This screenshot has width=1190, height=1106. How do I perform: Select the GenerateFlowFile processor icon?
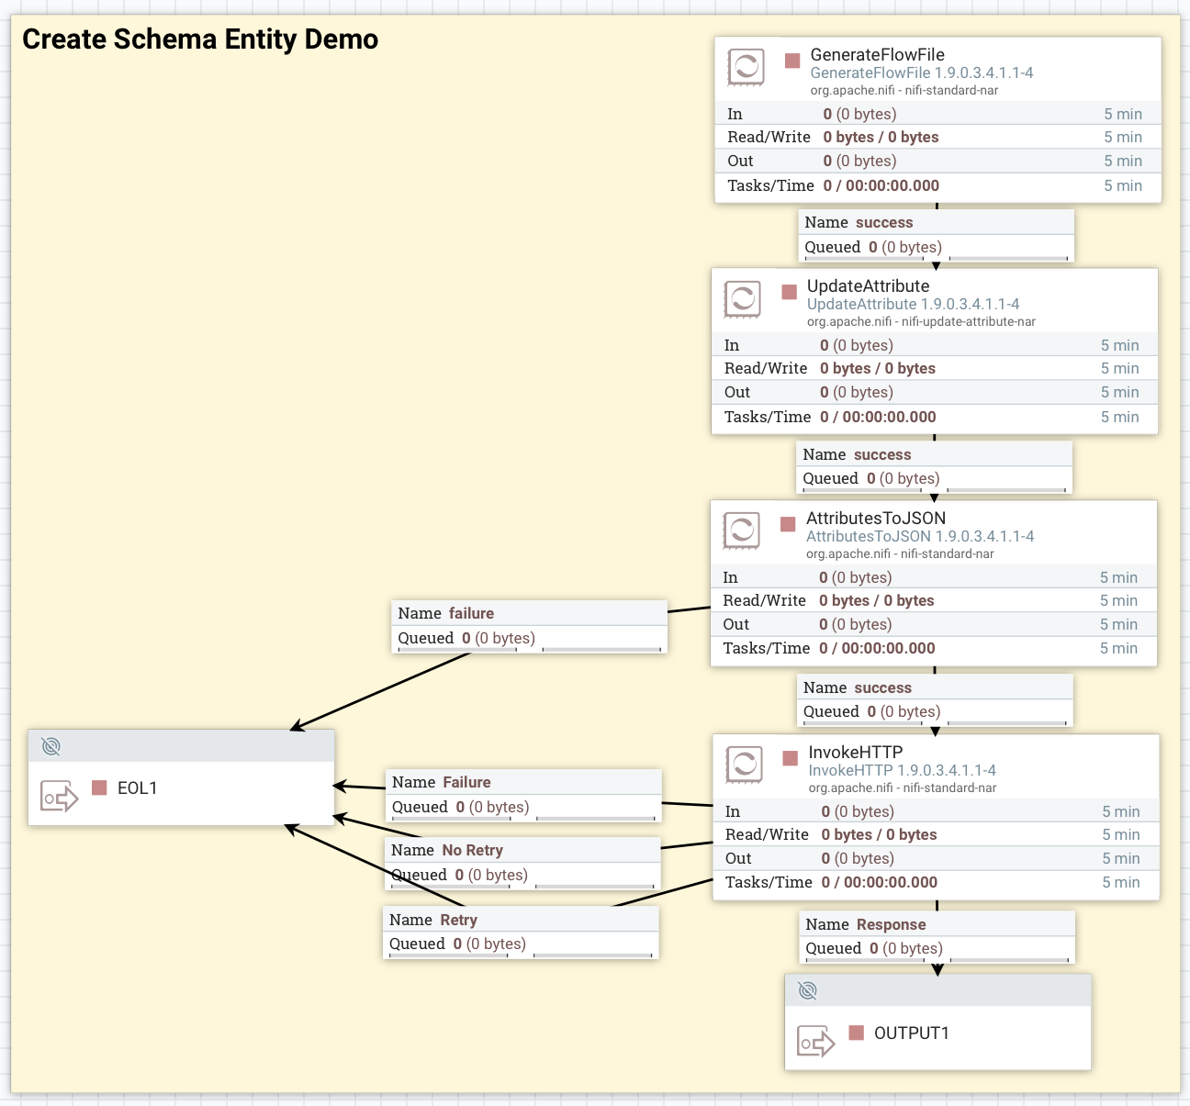(x=744, y=67)
